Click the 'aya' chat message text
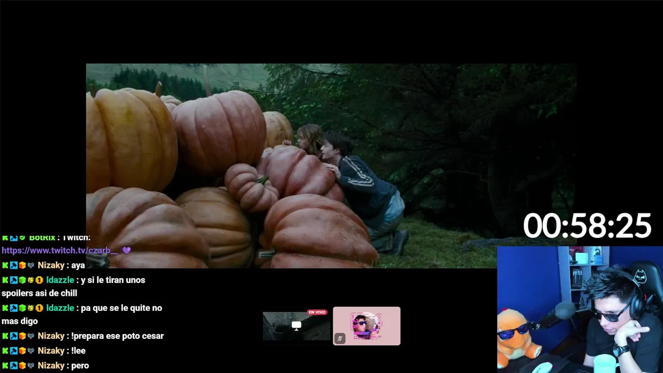The image size is (663, 373). pyautogui.click(x=78, y=265)
